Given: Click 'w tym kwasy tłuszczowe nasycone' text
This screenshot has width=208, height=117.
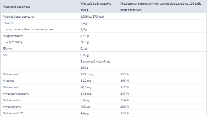Looking at the screenshot, I should pyautogui.click(x=29, y=29).
